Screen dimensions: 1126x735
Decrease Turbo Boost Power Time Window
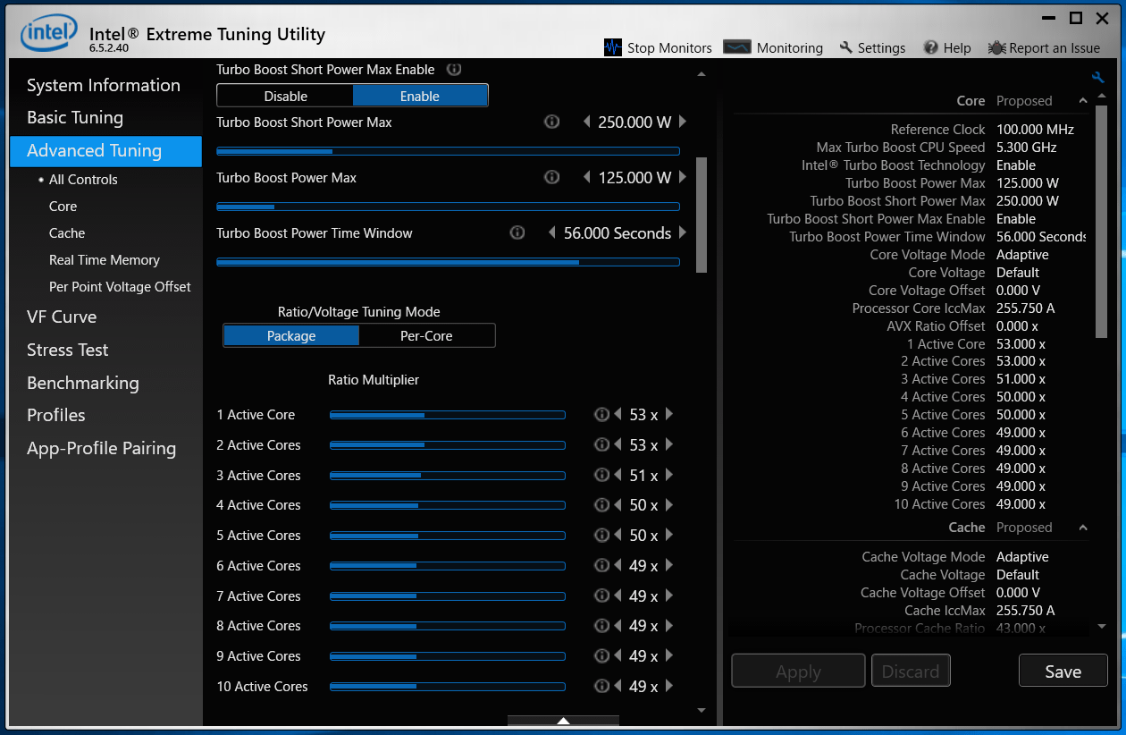(552, 232)
